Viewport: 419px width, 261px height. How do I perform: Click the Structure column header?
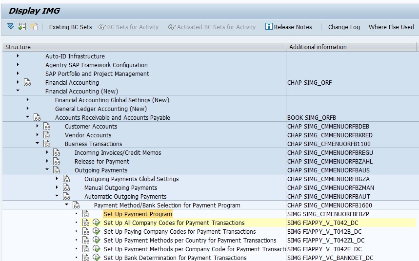pos(144,47)
